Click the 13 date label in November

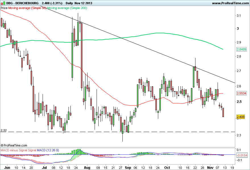click(225, 168)
